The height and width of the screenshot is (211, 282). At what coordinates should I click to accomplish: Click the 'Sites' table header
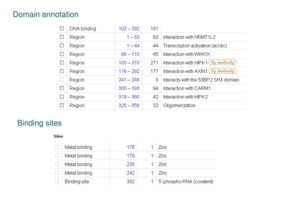click(58, 136)
